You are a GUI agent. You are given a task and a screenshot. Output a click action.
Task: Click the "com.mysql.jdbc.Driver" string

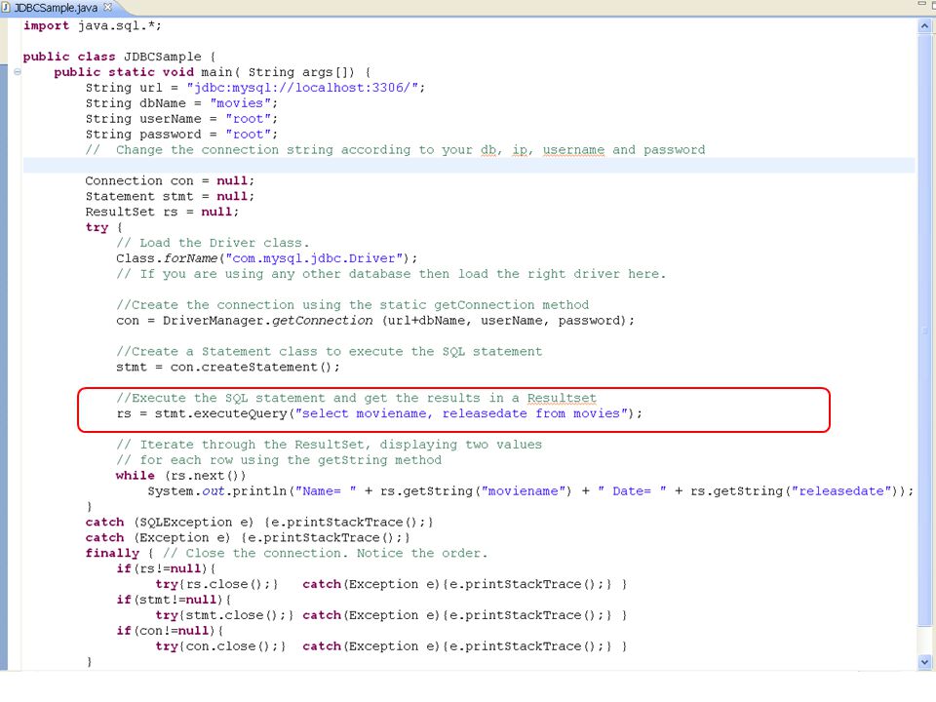pyautogui.click(x=313, y=258)
